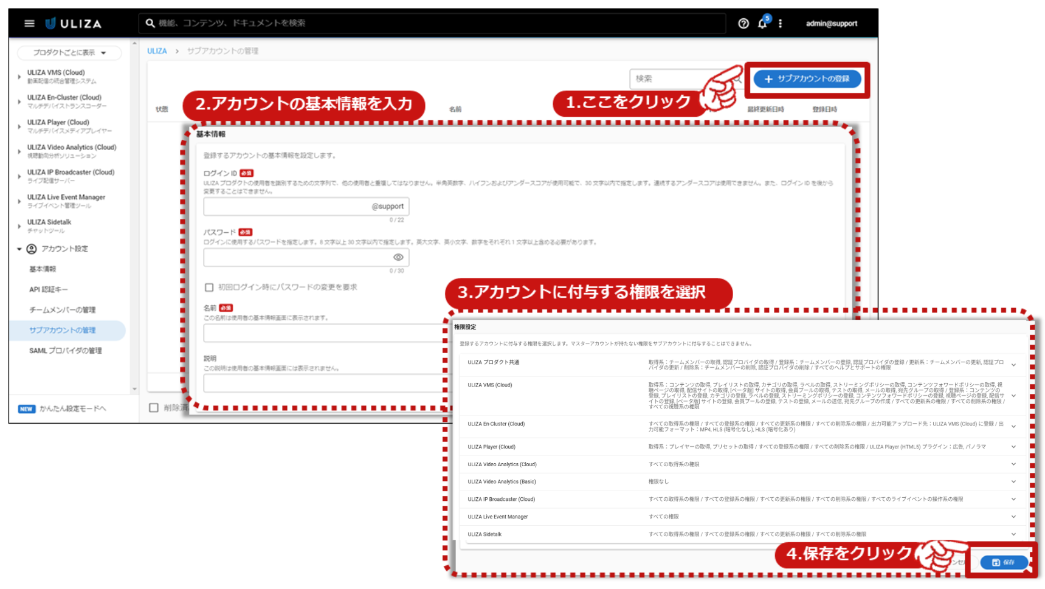Click the ULIZA logo in header
The height and width of the screenshot is (589, 1045).
point(74,24)
